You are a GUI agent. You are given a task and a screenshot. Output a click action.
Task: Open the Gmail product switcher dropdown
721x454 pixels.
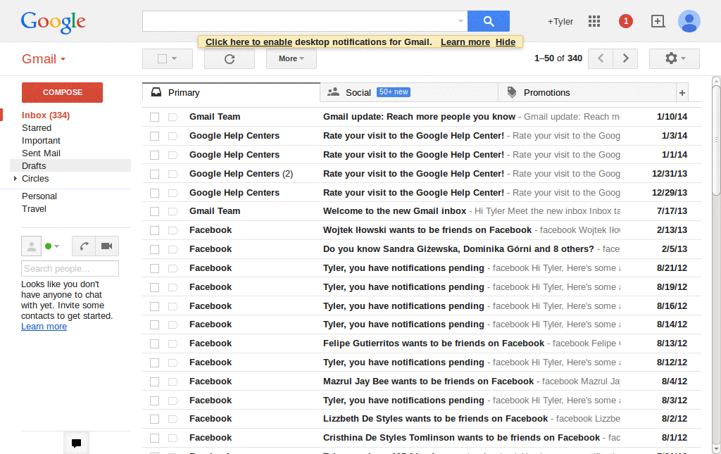44,59
